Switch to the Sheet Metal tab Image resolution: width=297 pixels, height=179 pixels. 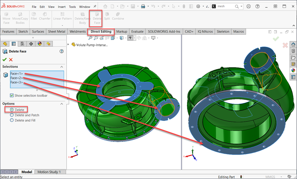(57, 32)
